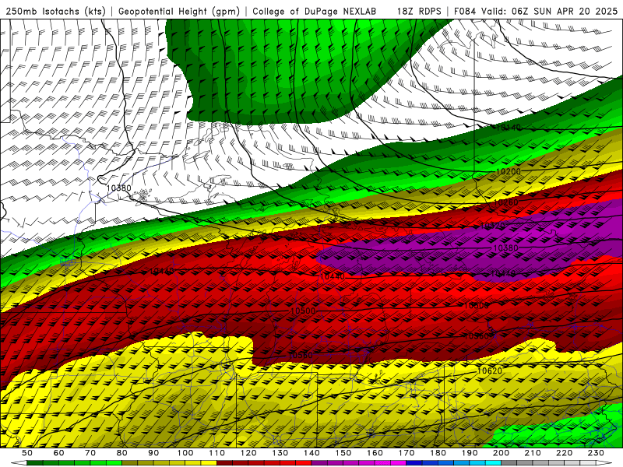Click the color scale label 110
Image resolution: width=623 pixels, height=467 pixels.
(216, 453)
